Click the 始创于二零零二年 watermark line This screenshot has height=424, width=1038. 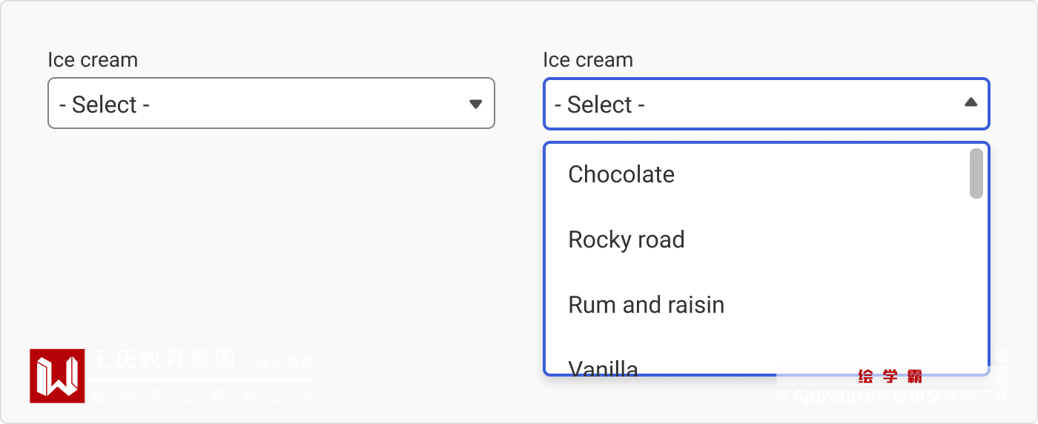coord(204,397)
